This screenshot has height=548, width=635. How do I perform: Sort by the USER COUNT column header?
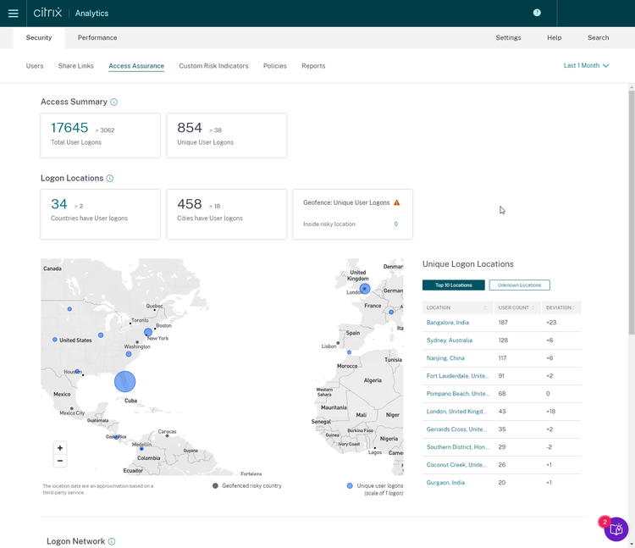coord(516,307)
